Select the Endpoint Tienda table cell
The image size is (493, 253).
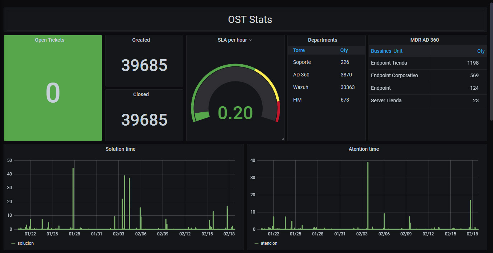389,63
